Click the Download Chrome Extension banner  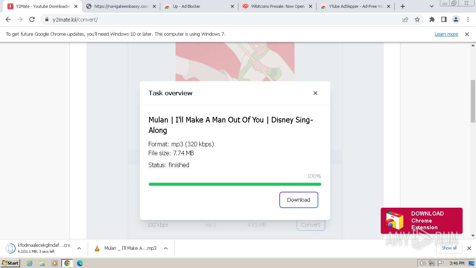pos(422,220)
